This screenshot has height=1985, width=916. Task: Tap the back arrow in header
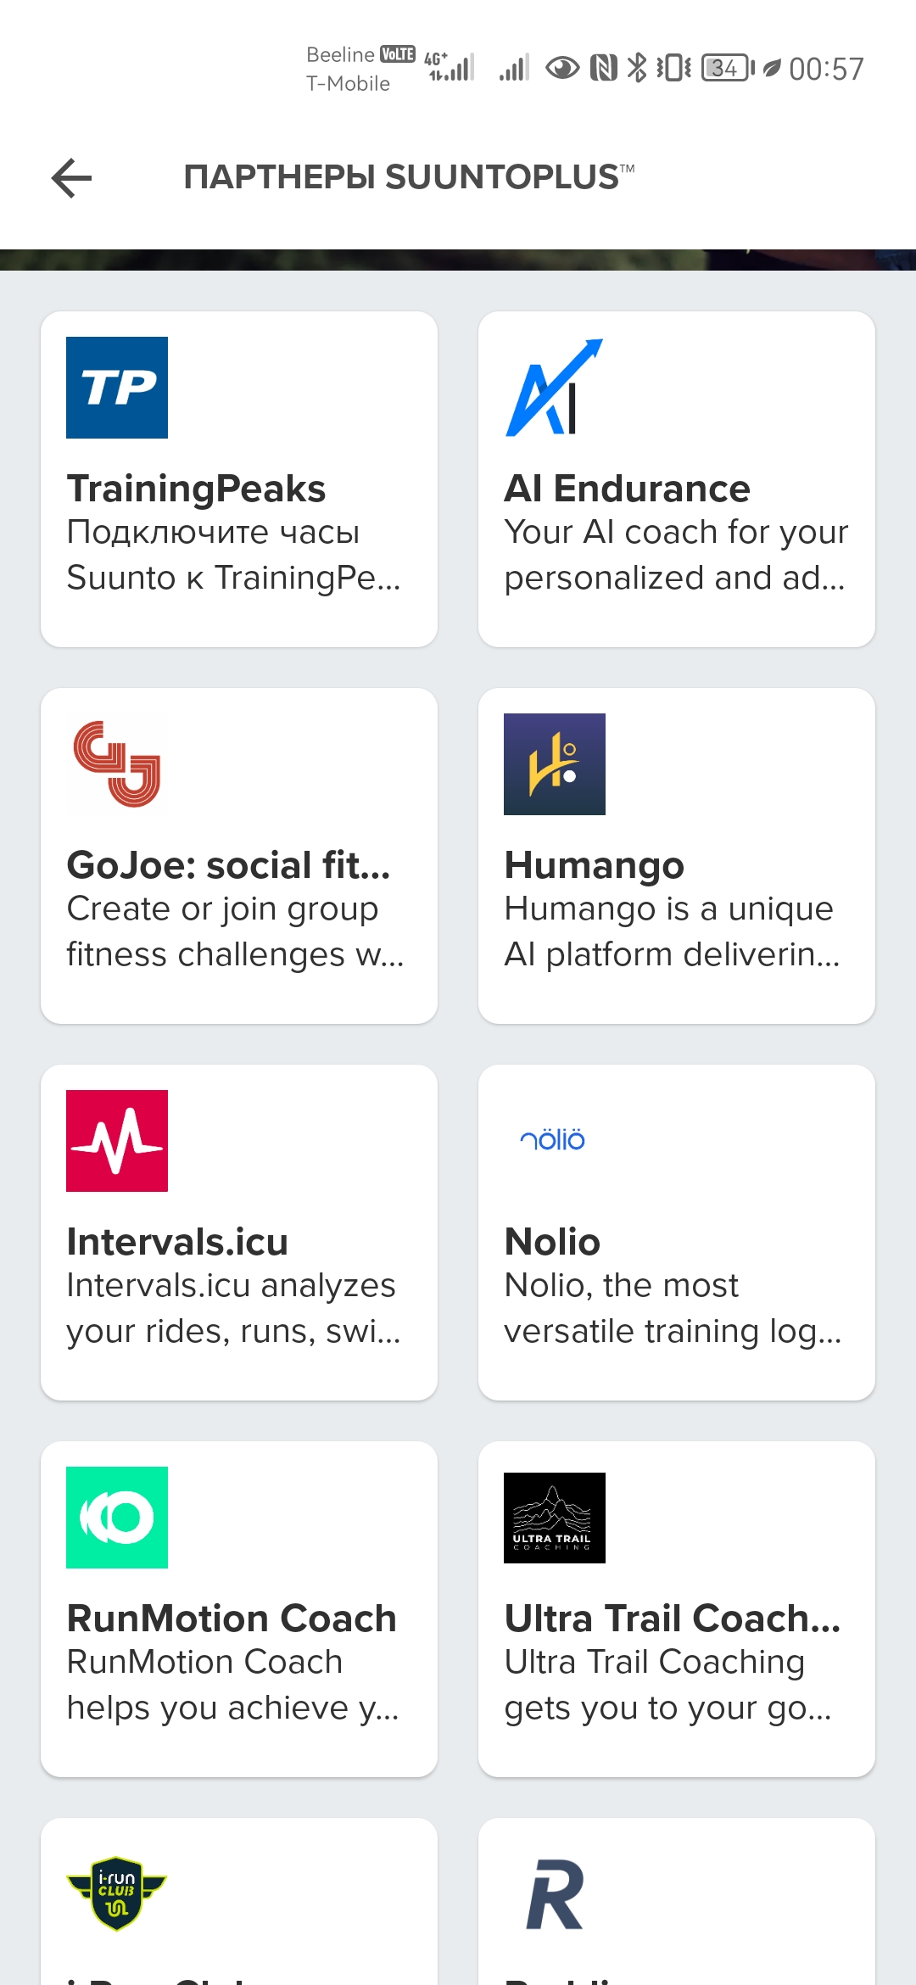point(72,178)
